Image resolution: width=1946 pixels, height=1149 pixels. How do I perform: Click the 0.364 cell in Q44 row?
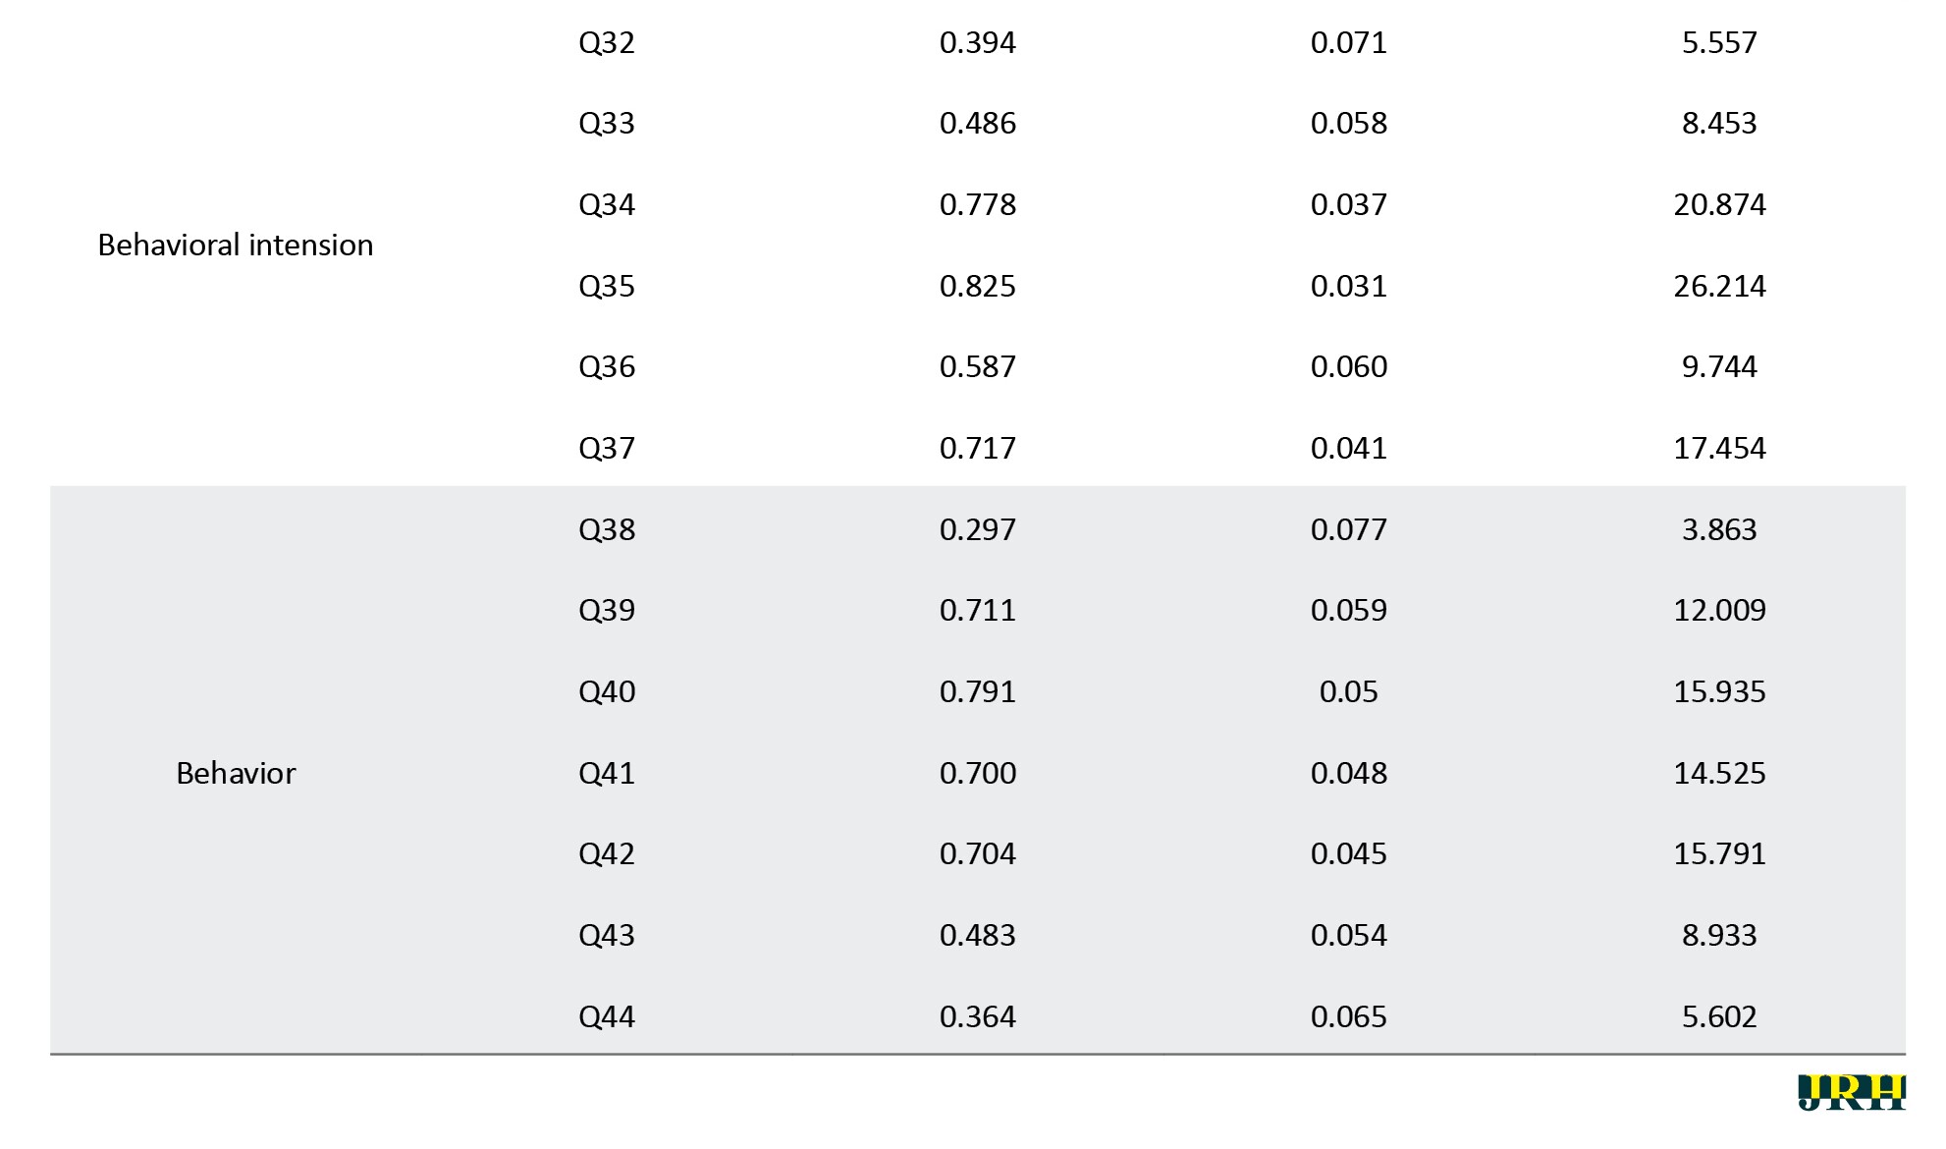(978, 1016)
